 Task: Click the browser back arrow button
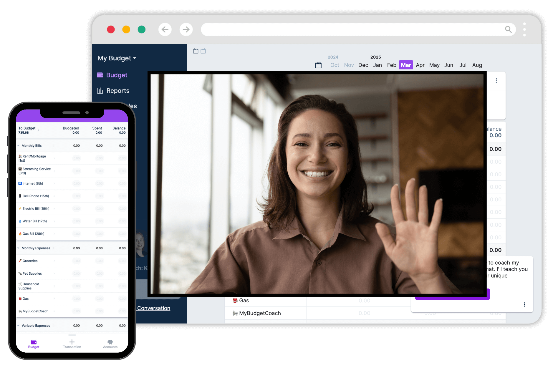pyautogui.click(x=165, y=29)
